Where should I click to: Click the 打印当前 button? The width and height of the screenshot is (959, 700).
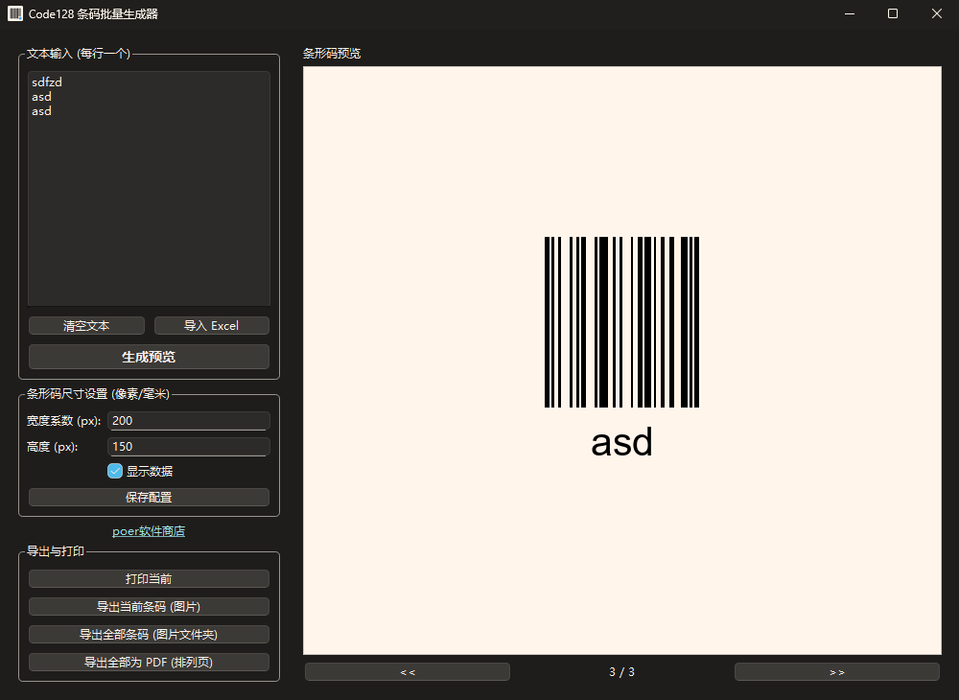(x=149, y=578)
